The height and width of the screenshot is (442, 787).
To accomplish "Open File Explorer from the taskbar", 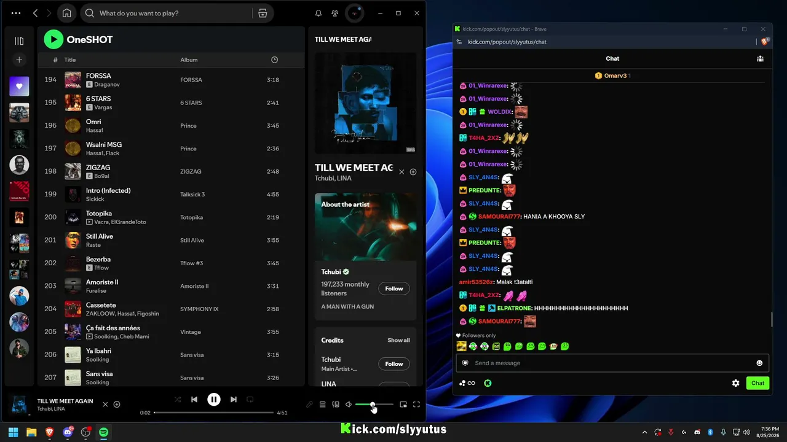I will [x=31, y=432].
